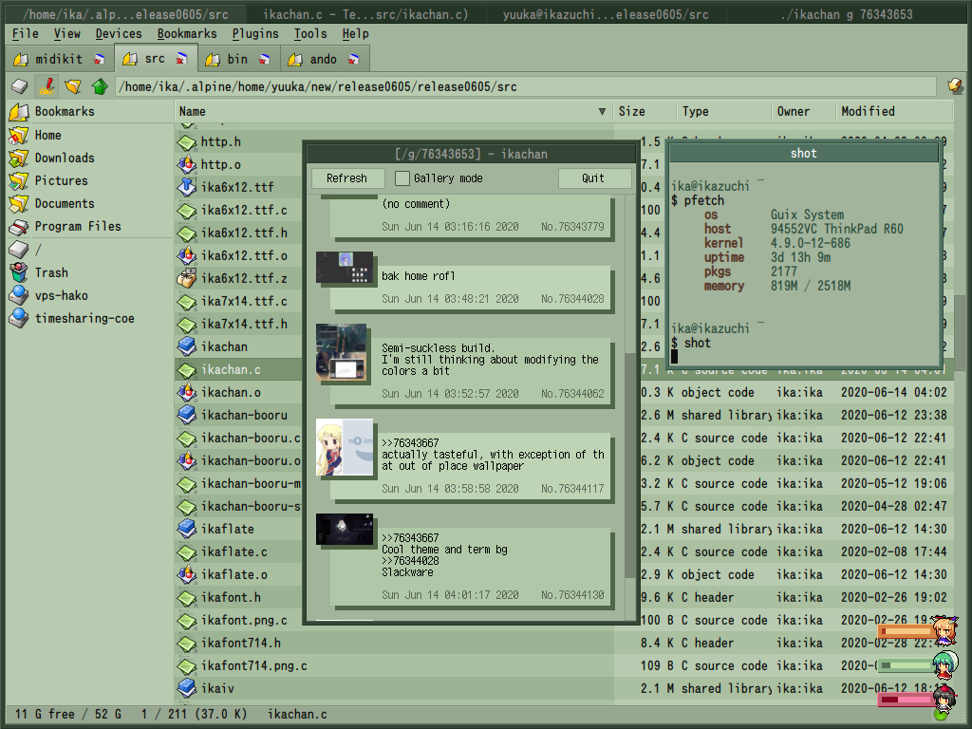972x729 pixels.
Task: Switch to the bin tab
Action: 238,59
